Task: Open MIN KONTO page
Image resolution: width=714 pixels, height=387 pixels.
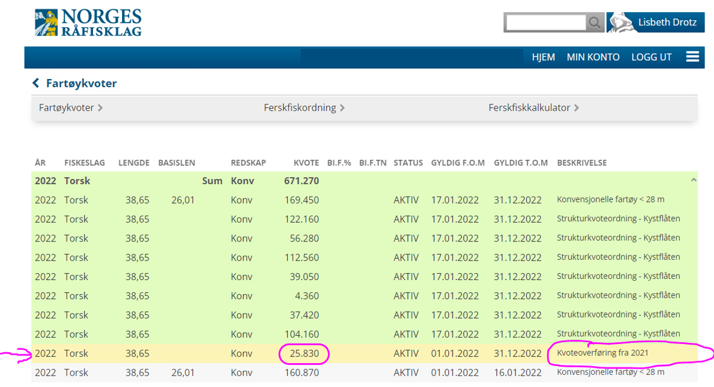Action: (593, 57)
